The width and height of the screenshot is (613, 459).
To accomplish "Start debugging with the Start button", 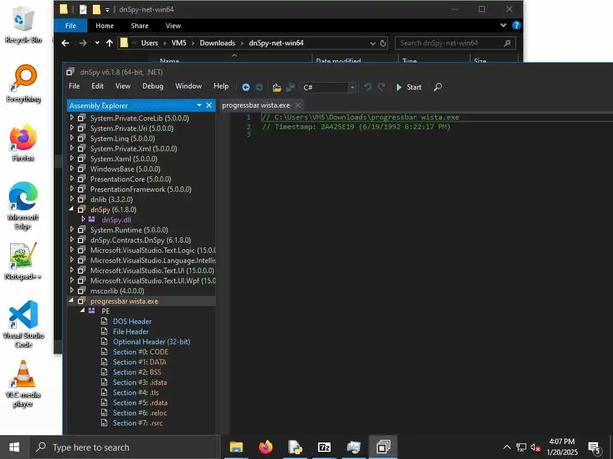I will [408, 87].
